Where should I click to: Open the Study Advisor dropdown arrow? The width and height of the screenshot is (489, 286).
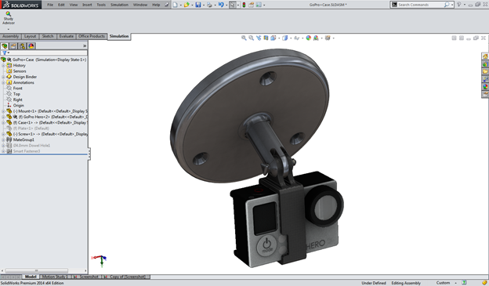coord(9,29)
